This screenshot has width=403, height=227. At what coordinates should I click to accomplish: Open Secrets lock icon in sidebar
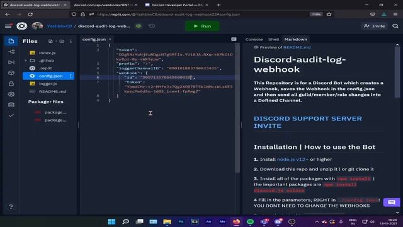11,83
